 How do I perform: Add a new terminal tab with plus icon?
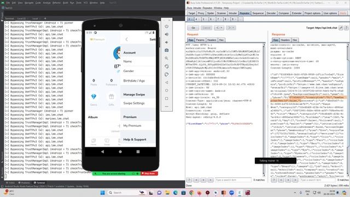tap(45, 19)
